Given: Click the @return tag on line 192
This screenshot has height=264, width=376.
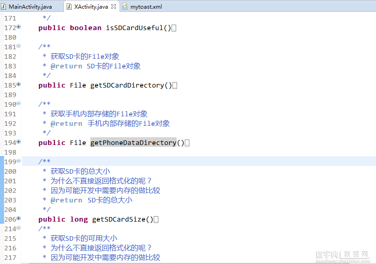Looking at the screenshot, I should pos(67,124).
